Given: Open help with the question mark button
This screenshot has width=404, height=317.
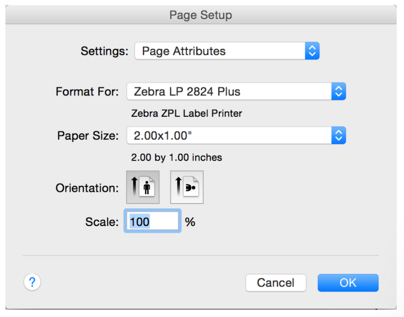Looking at the screenshot, I should point(32,282).
